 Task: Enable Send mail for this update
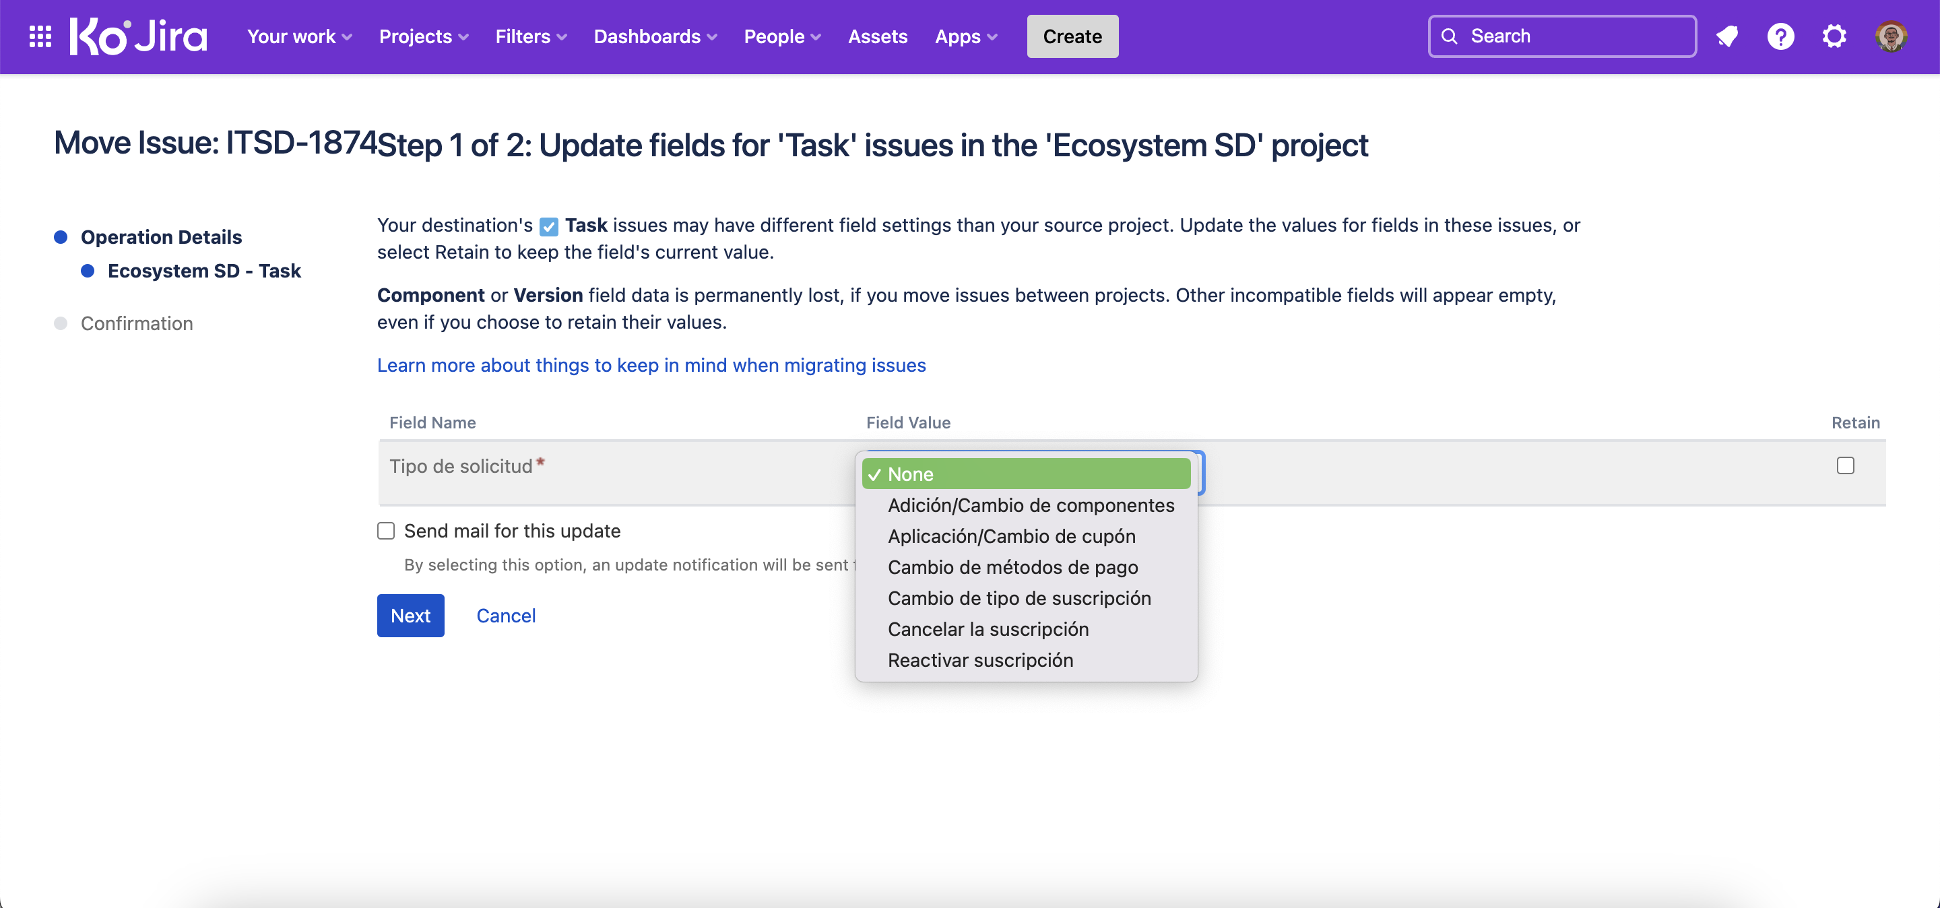click(387, 531)
